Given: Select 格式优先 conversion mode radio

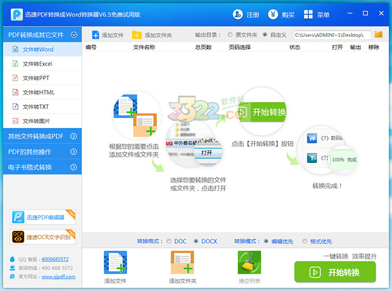Looking at the screenshot, I should point(304,241).
